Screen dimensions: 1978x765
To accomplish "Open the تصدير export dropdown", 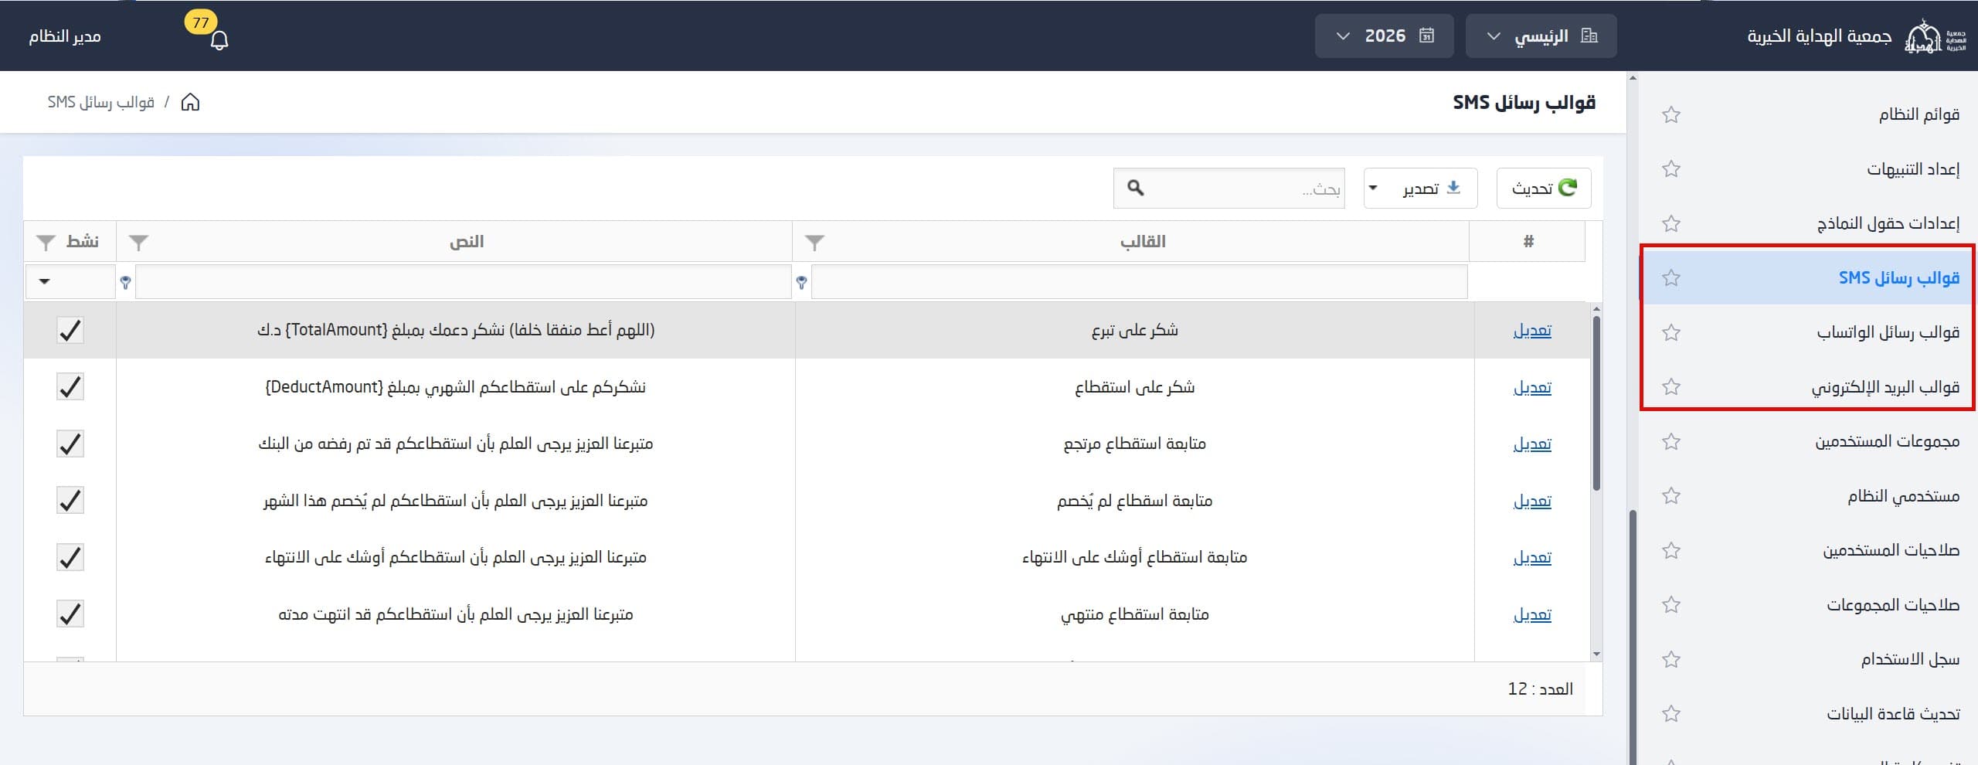I will point(1420,188).
